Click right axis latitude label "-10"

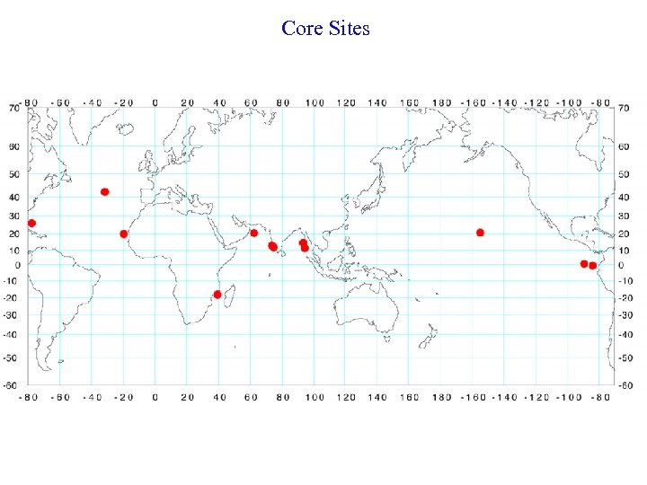click(x=625, y=281)
